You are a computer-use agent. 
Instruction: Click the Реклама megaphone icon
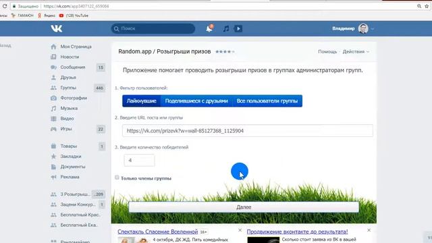click(53, 177)
